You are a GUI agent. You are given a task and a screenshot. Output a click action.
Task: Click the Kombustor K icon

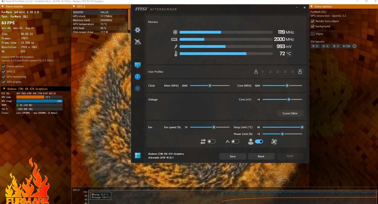pyautogui.click(x=138, y=88)
